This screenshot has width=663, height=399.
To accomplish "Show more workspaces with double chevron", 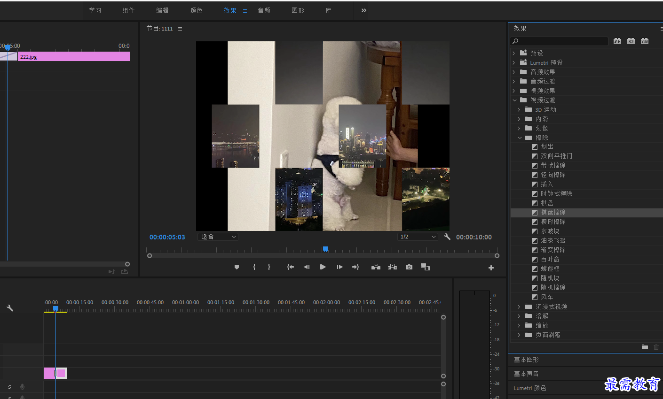I will pyautogui.click(x=363, y=10).
